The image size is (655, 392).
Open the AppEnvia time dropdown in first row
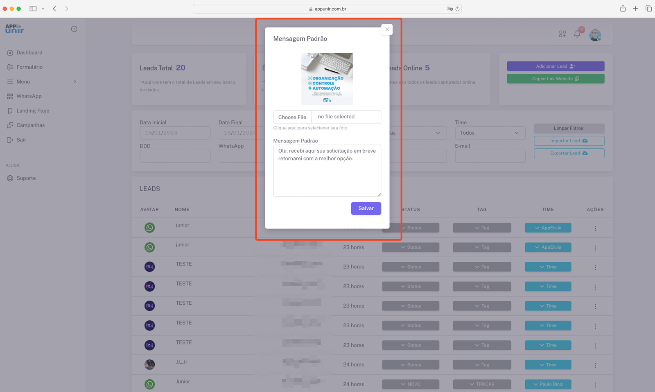click(x=548, y=228)
